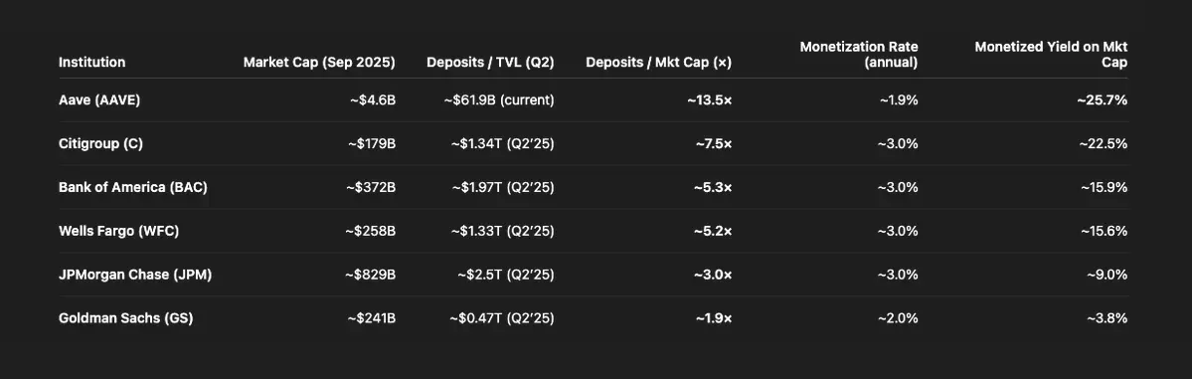1192x379 pixels.
Task: Select the Monetized Yield on Mkt Cap header
Action: pyautogui.click(x=1051, y=55)
